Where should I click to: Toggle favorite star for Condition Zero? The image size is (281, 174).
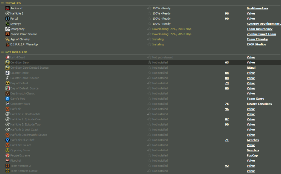click(x=149, y=63)
